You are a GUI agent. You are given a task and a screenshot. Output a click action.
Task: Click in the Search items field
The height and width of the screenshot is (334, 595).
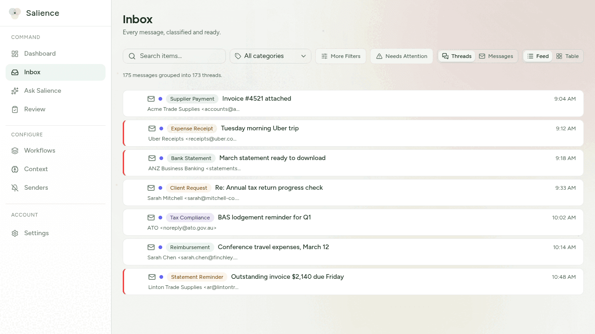174,56
